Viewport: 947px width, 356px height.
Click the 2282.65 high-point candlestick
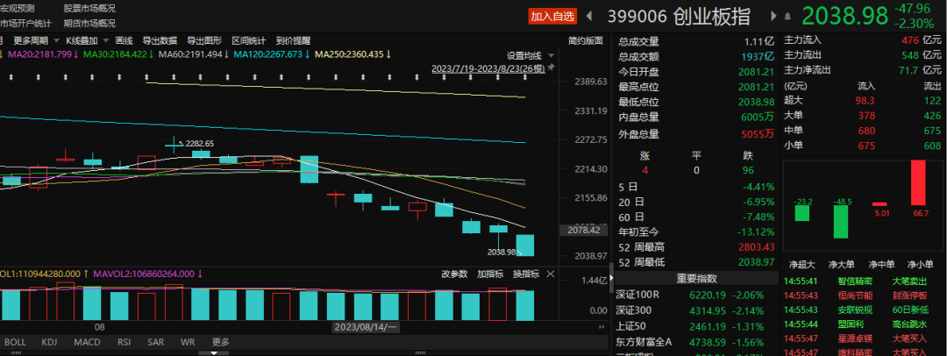coord(174,144)
